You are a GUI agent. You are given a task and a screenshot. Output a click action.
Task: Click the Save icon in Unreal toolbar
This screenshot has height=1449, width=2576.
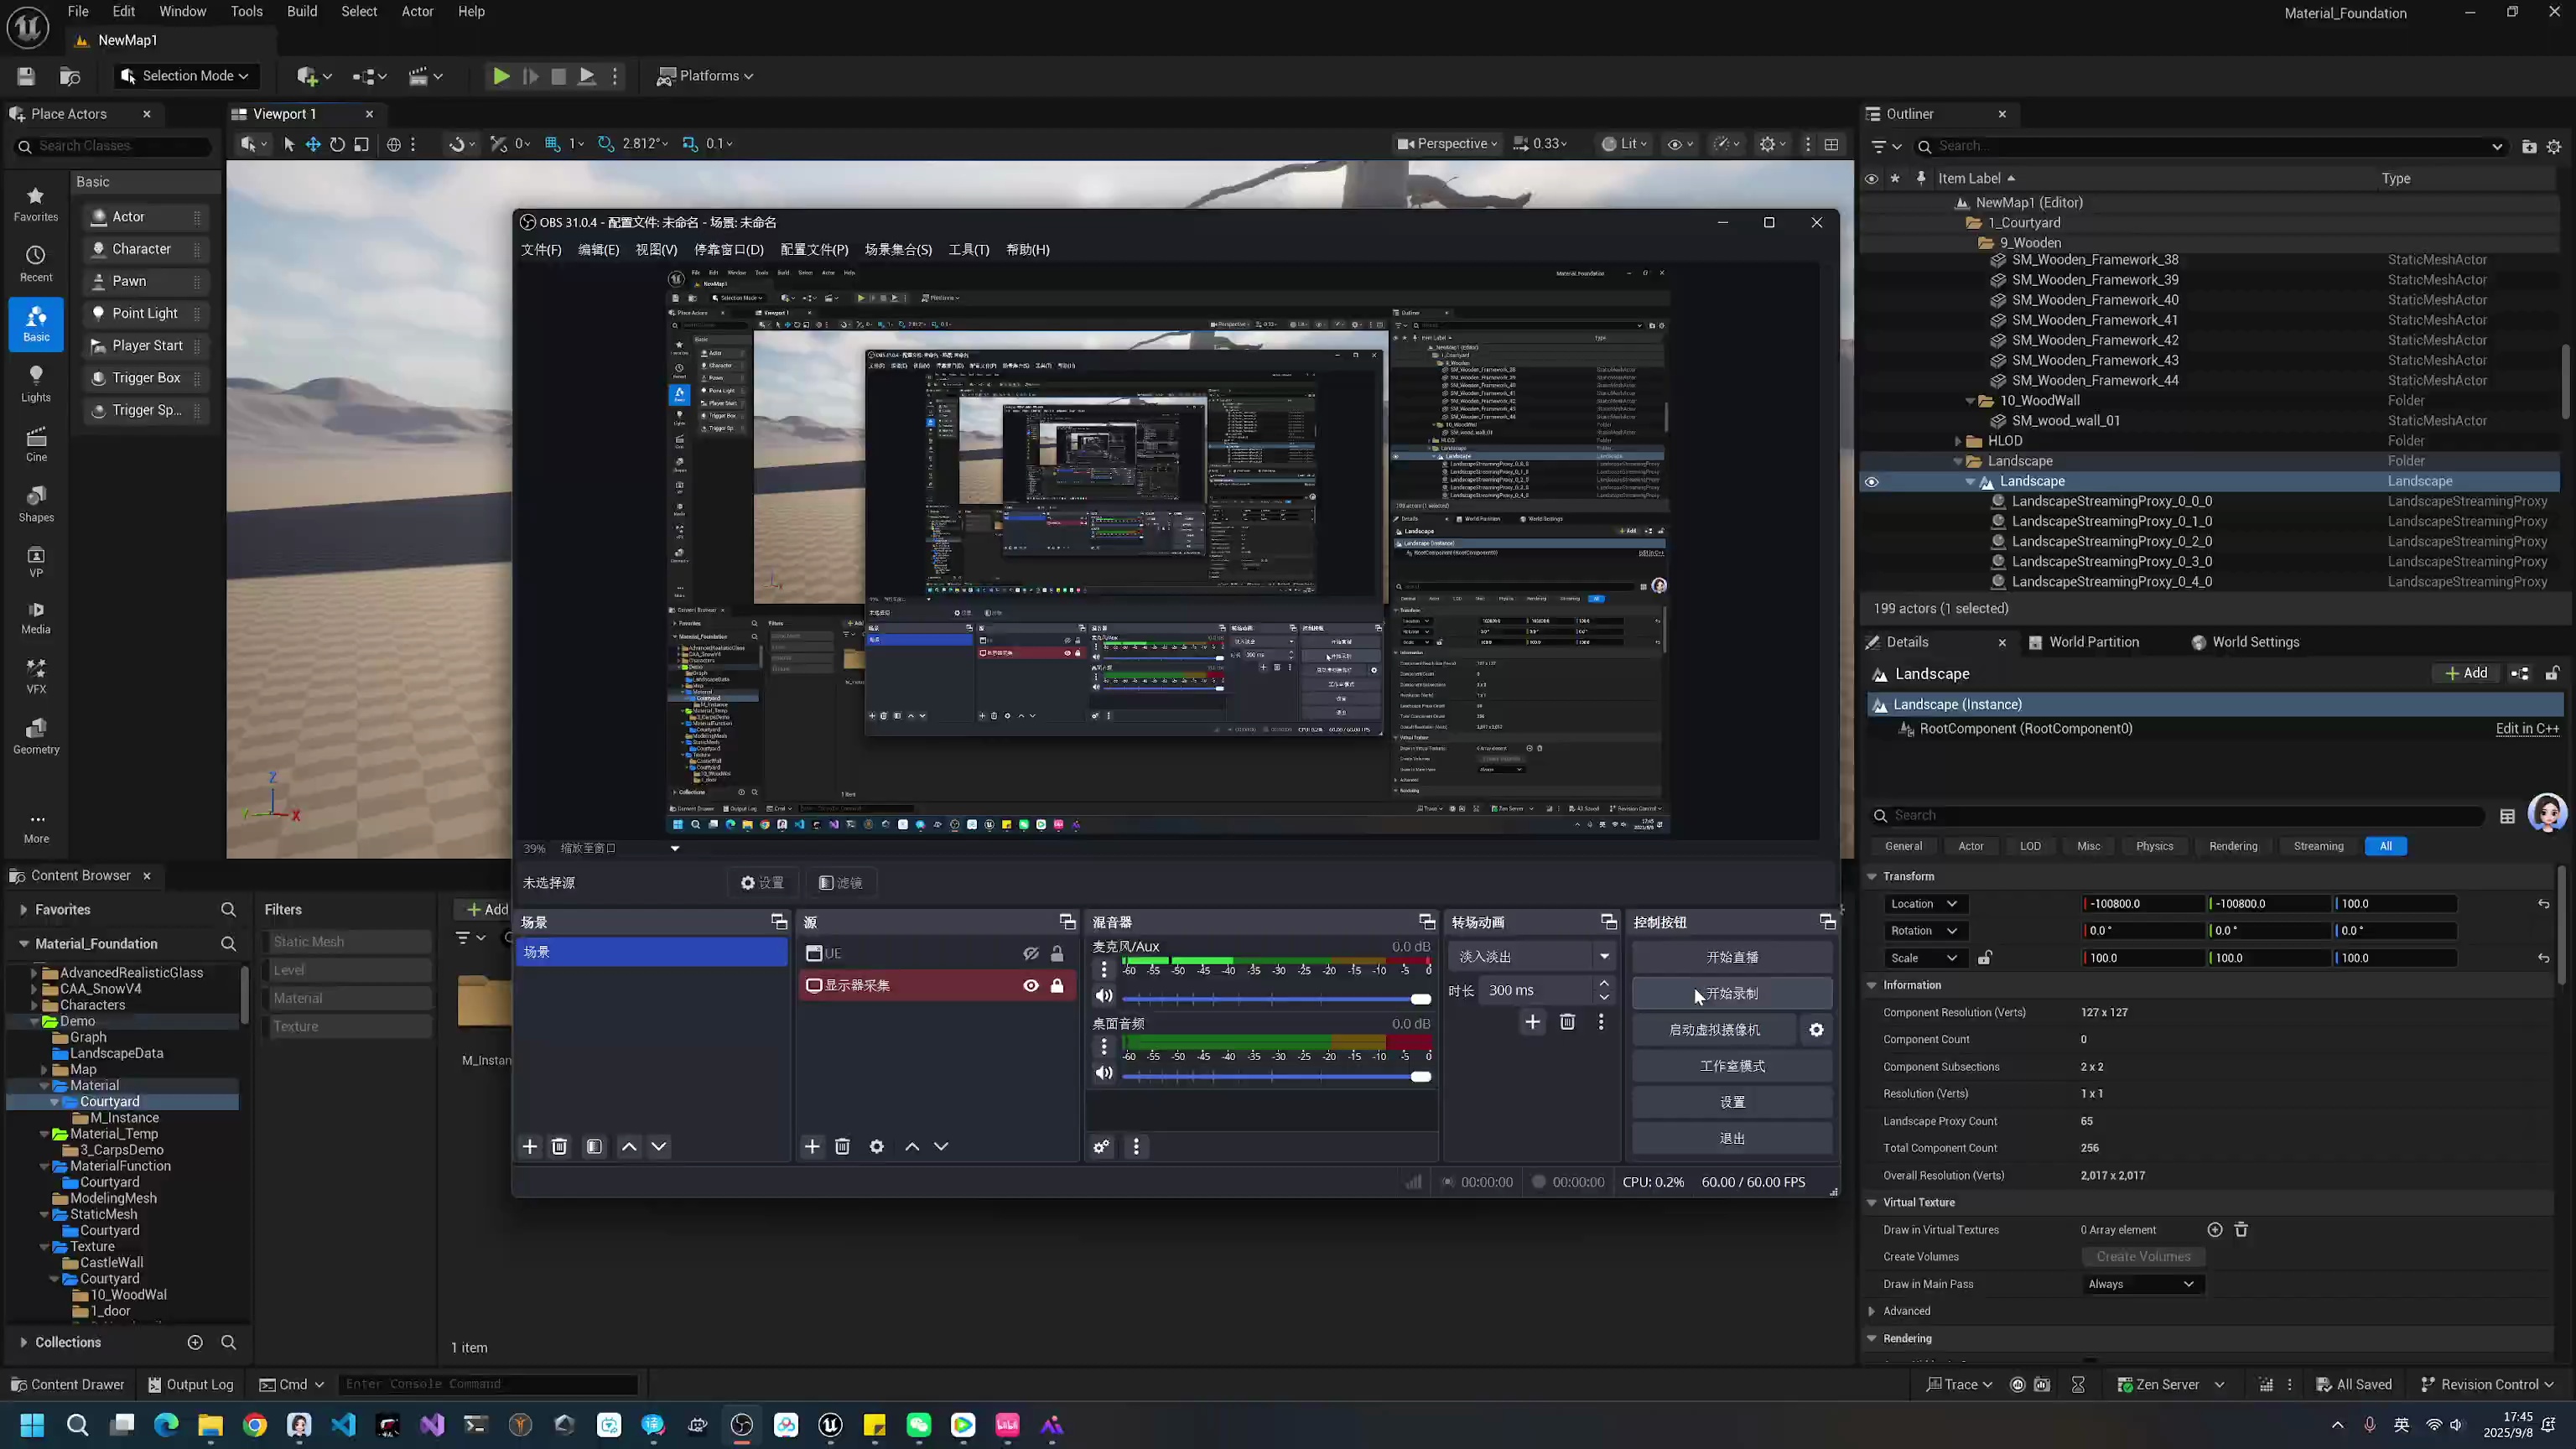coord(26,76)
